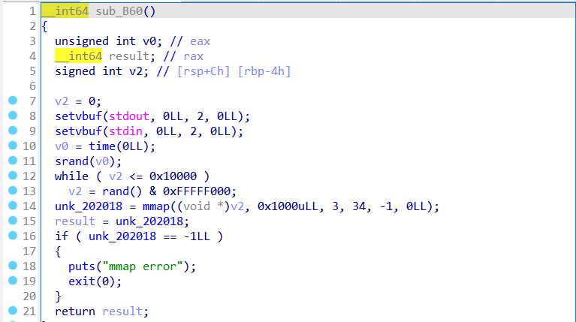Screen dimensions: 576x322
Task: Click setvbuf call on line 9
Action: 79,131
